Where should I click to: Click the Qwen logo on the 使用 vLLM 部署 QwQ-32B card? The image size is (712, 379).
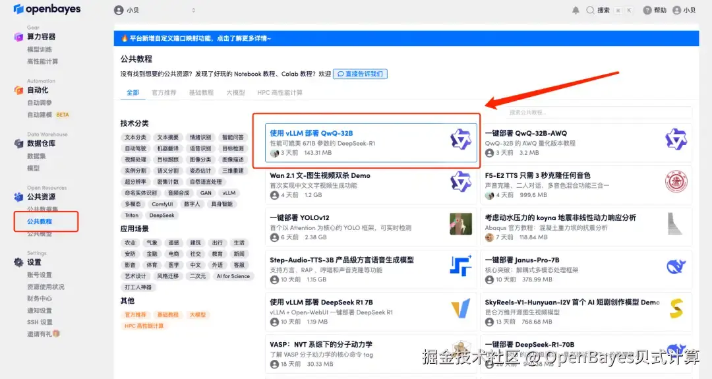click(460, 139)
